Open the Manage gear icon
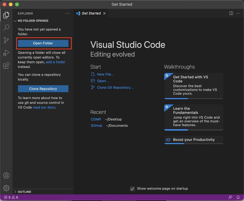 [6, 188]
